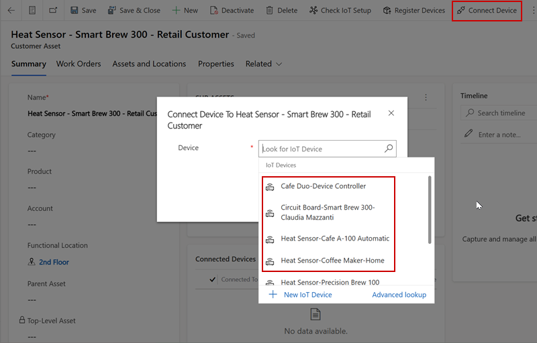Open Assets and Locations tab
Viewport: 537px width, 343px height.
(149, 64)
